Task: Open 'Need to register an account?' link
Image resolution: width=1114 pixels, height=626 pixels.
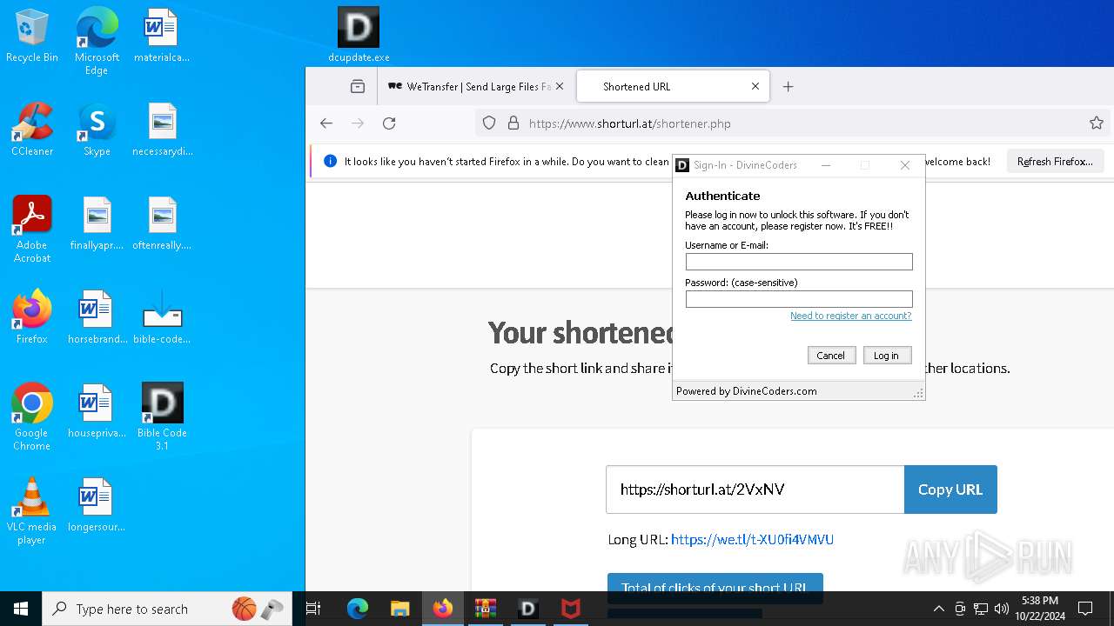Action: click(850, 316)
